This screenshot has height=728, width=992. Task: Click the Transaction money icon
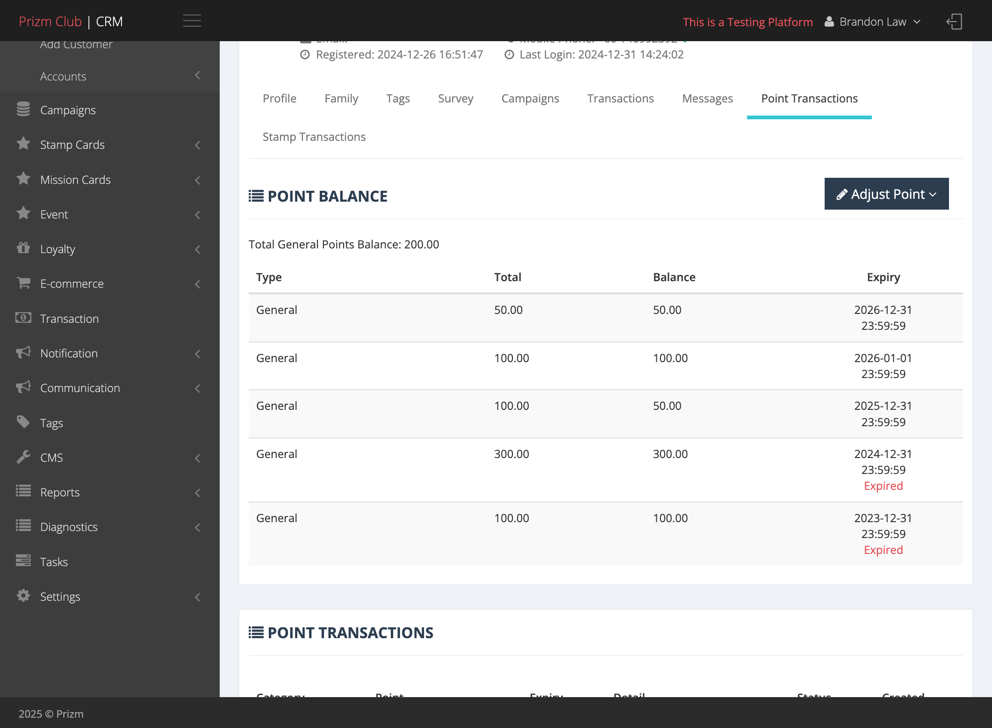pyautogui.click(x=23, y=318)
